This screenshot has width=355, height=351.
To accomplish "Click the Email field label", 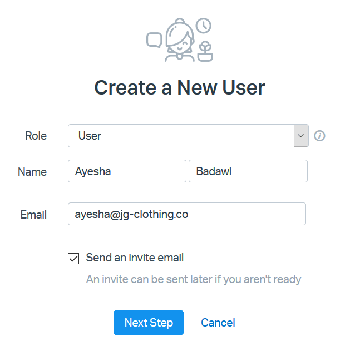I will pos(33,215).
